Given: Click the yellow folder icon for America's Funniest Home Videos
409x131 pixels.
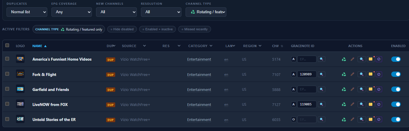Looking at the screenshot, I should tap(370, 59).
